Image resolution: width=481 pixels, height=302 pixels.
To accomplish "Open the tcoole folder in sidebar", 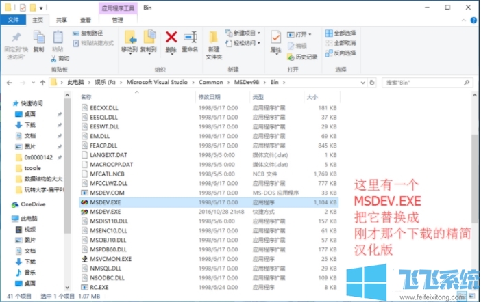I will (x=28, y=168).
